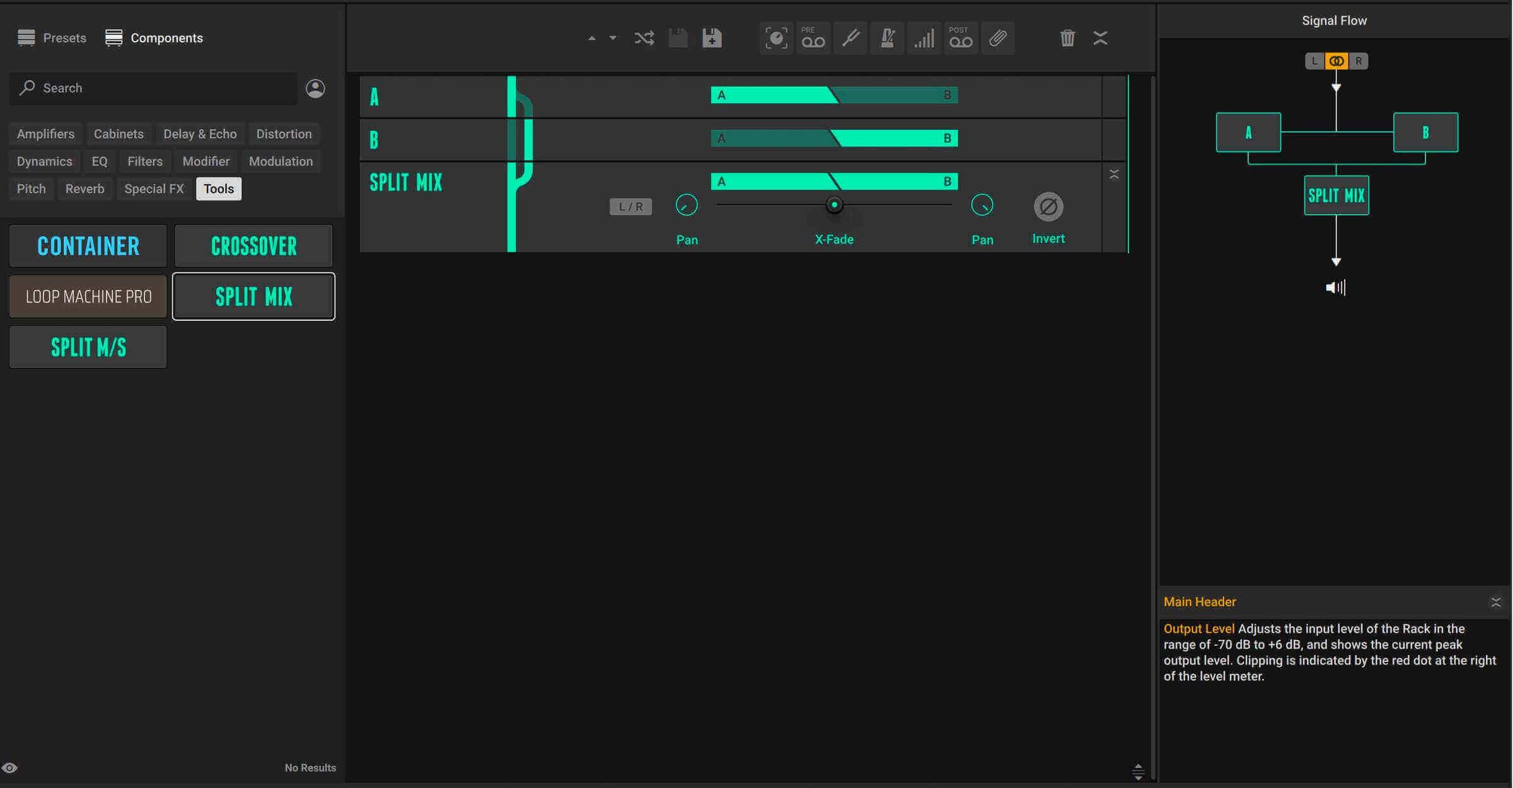Open the level meters icon

click(924, 38)
